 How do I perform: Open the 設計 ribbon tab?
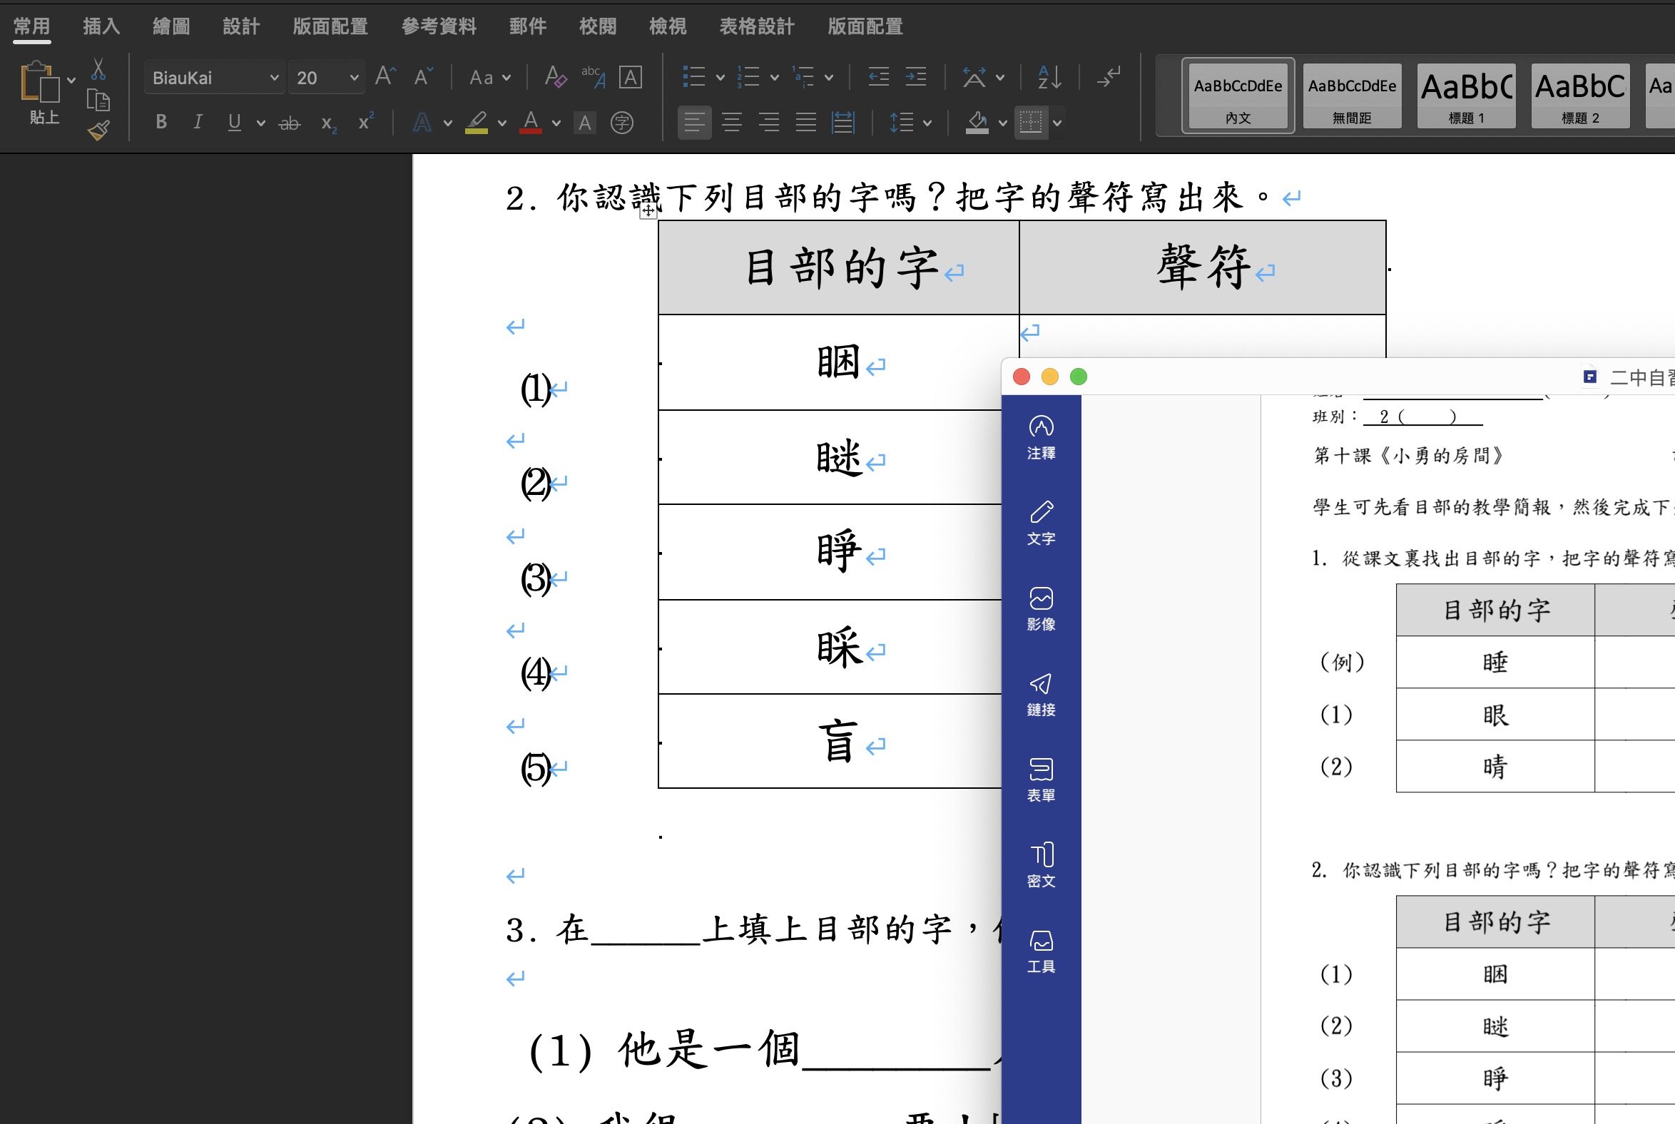[241, 26]
